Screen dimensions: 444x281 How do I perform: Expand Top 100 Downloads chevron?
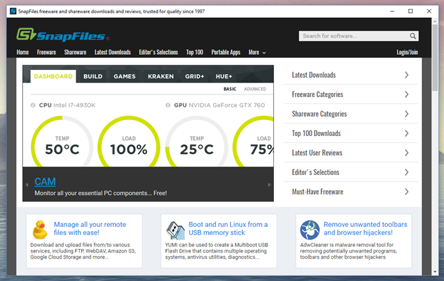tap(407, 133)
